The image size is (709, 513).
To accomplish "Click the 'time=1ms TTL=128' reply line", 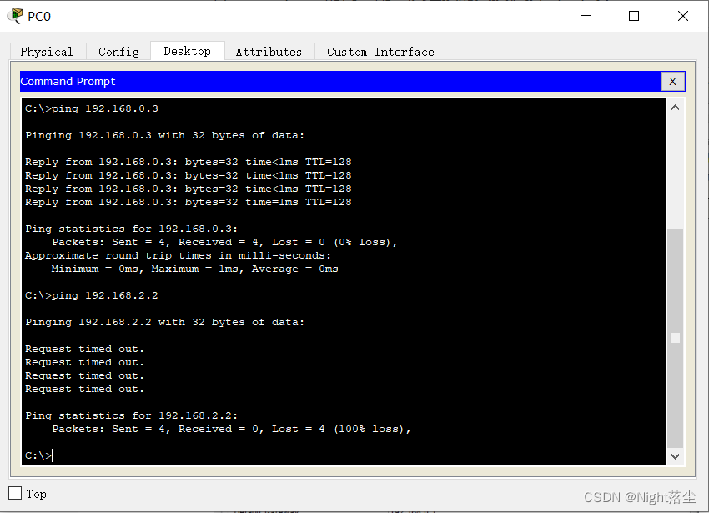I will pyautogui.click(x=189, y=202).
